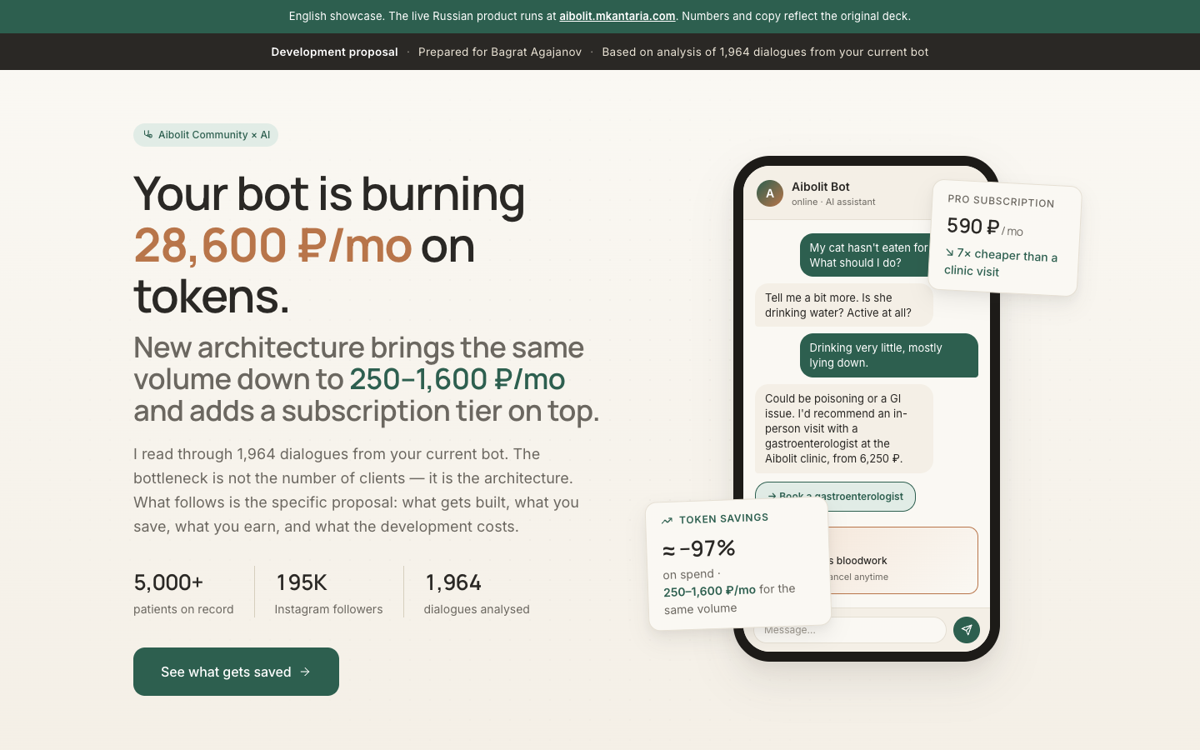Click the 250–1,600 ₽/mo in subheading
Image resolution: width=1200 pixels, height=750 pixels.
457,379
